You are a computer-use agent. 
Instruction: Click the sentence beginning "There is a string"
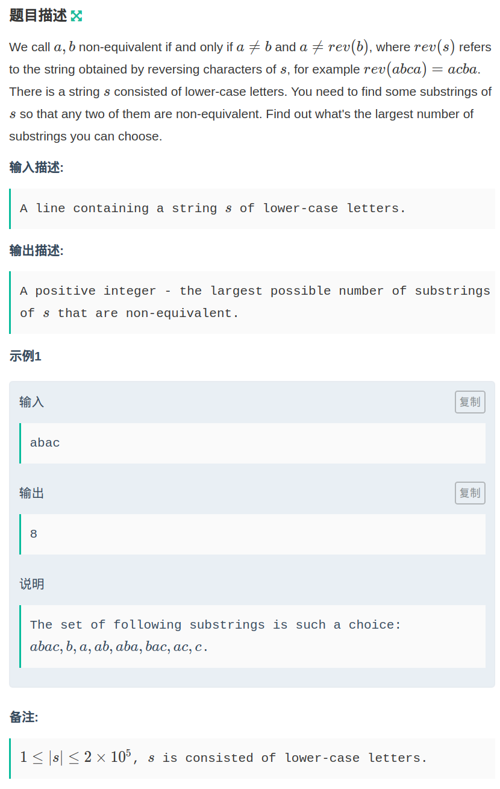pos(250,92)
